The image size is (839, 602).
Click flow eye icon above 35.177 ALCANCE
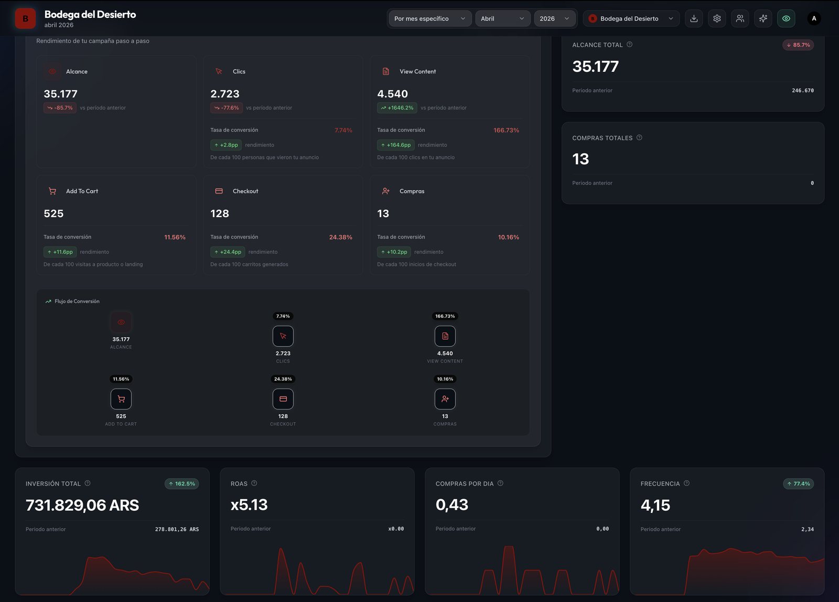(121, 322)
